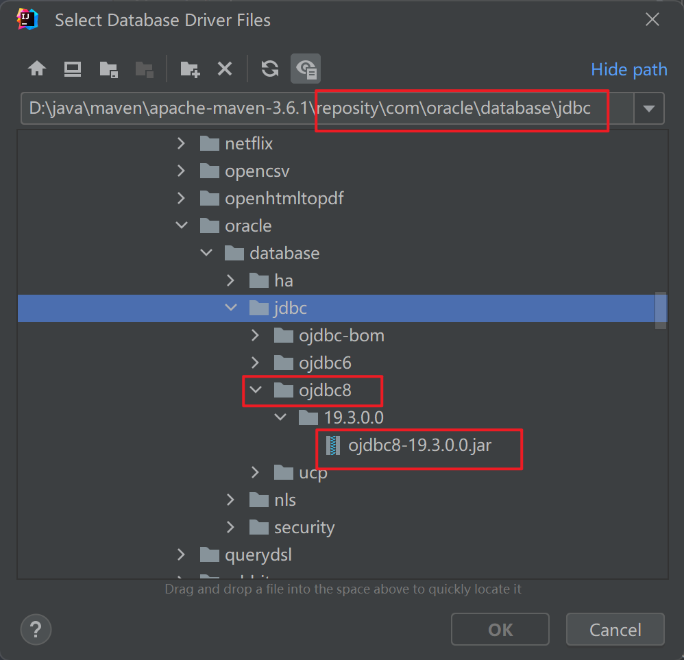Collapse the oracle folder
This screenshot has width=684, height=660.
tap(182, 225)
